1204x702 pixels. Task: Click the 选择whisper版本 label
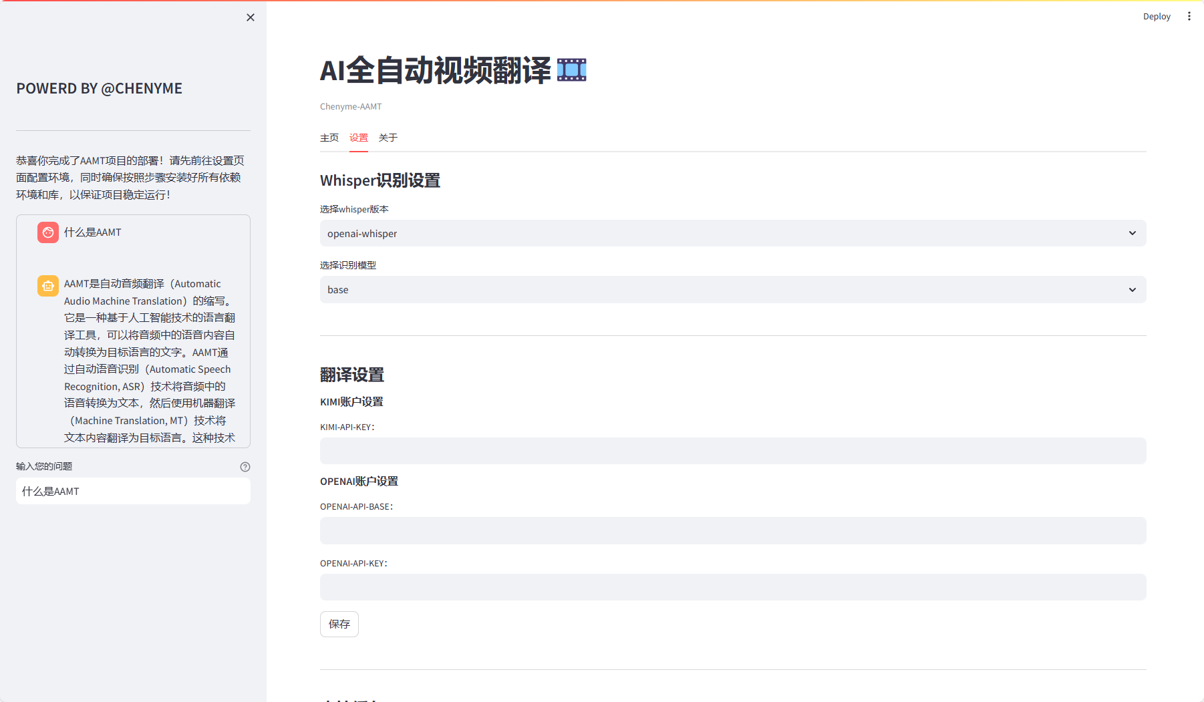354,209
